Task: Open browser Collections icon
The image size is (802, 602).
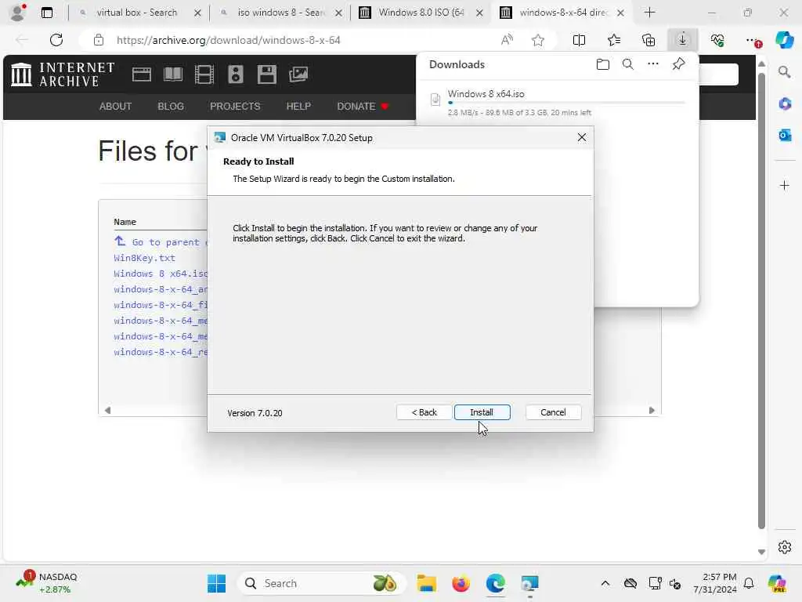Action: point(648,40)
